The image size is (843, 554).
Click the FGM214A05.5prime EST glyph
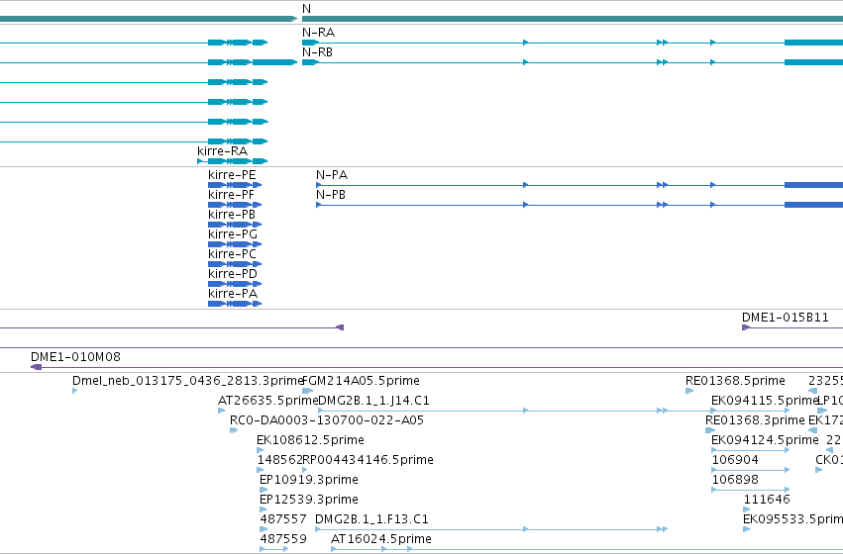pyautogui.click(x=307, y=391)
